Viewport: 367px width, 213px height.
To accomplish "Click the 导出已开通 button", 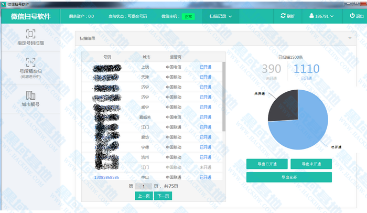I will click(x=267, y=164).
